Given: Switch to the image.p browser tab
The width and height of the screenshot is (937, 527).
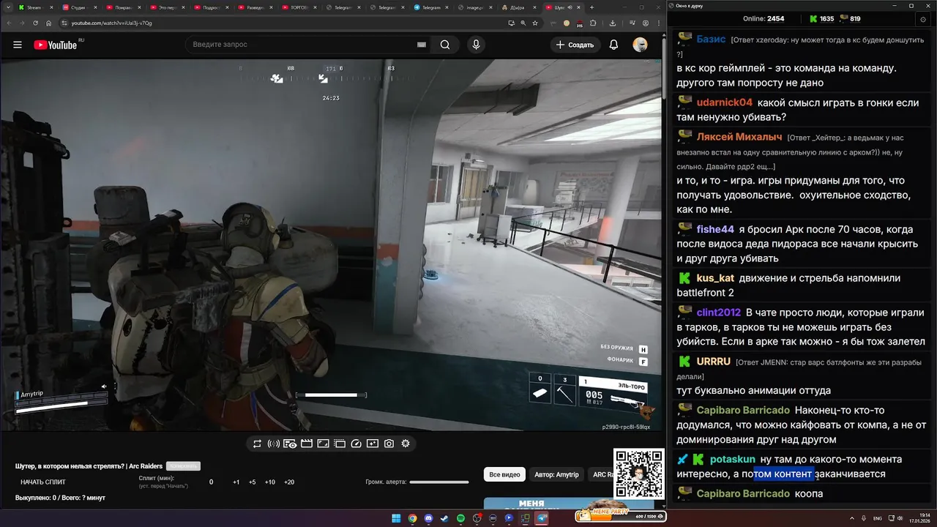Looking at the screenshot, I should pyautogui.click(x=474, y=7).
